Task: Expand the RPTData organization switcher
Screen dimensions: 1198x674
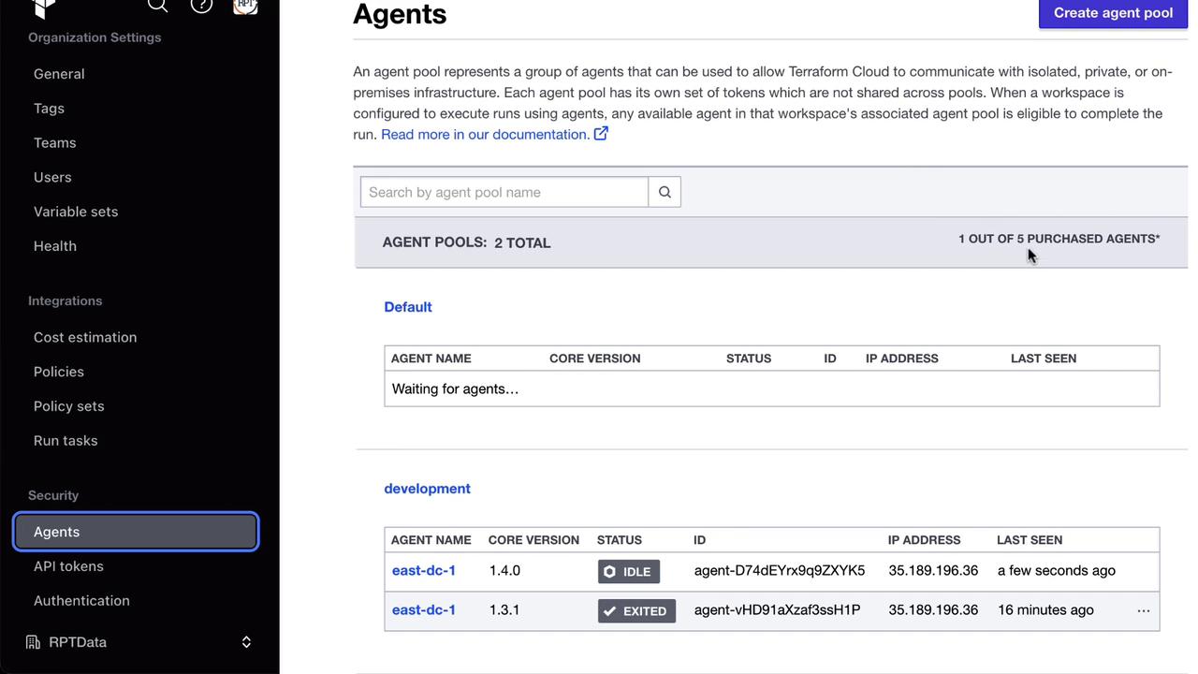Action: pos(246,642)
